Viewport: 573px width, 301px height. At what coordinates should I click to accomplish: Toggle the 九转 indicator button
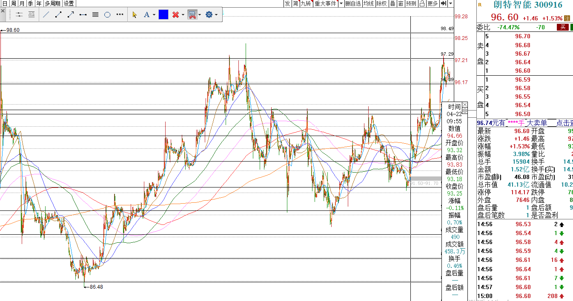306,3
